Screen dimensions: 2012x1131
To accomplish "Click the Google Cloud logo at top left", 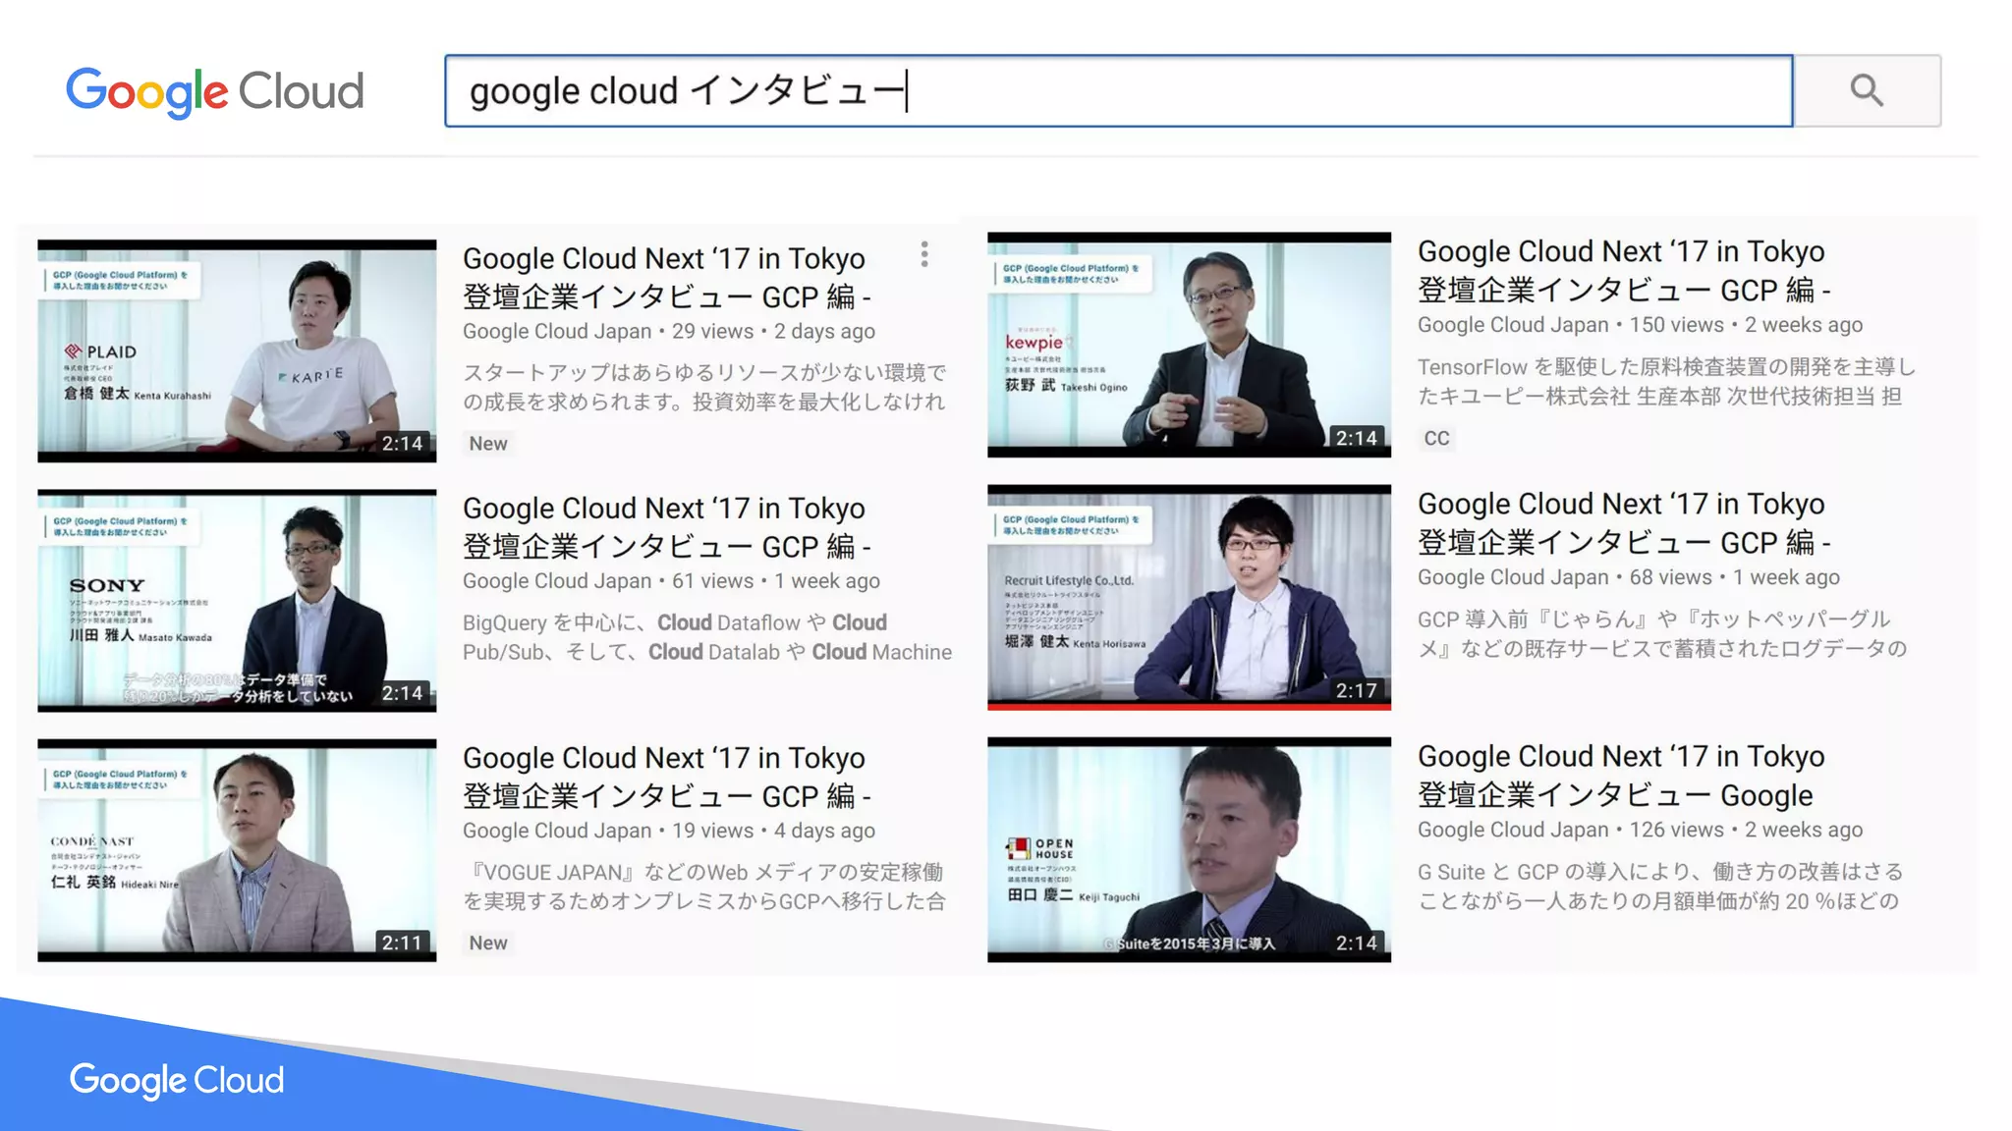I will (214, 91).
